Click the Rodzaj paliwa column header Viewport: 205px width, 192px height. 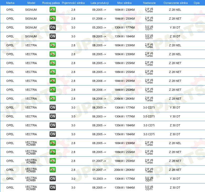51,3
